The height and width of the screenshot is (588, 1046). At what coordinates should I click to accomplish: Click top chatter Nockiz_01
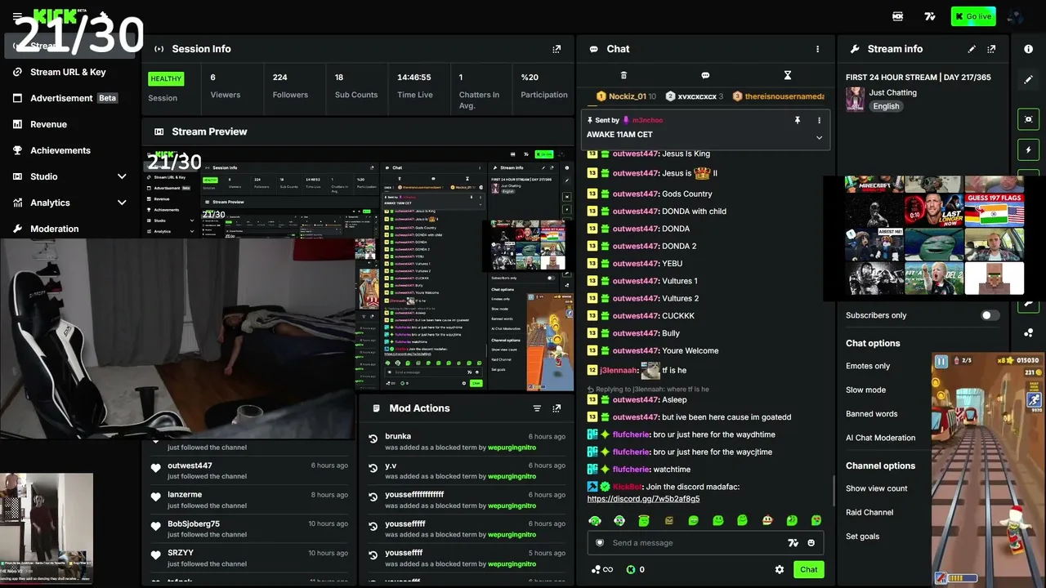pyautogui.click(x=627, y=96)
